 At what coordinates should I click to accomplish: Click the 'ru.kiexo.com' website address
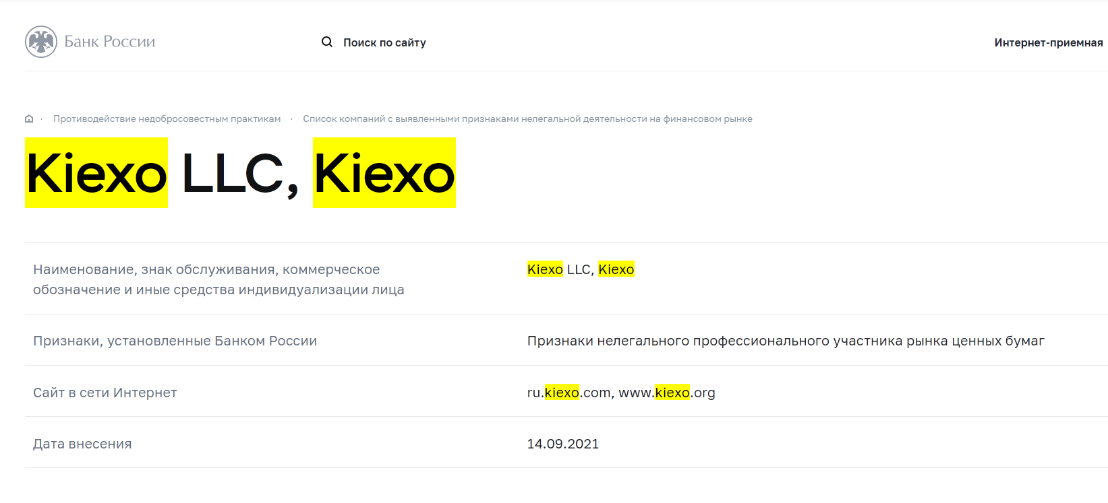[x=568, y=393]
